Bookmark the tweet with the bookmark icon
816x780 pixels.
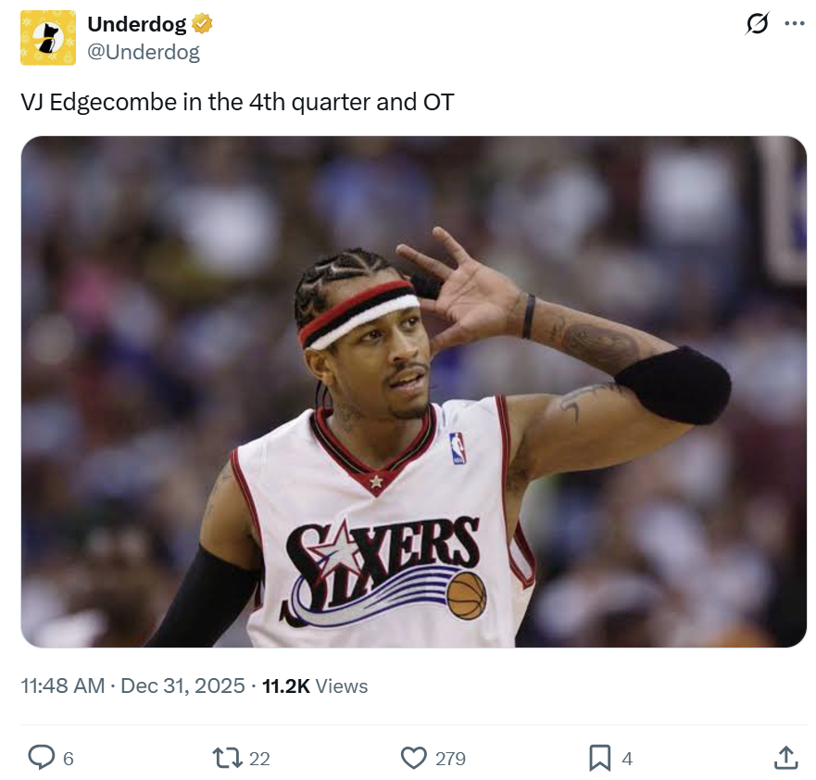click(x=600, y=759)
